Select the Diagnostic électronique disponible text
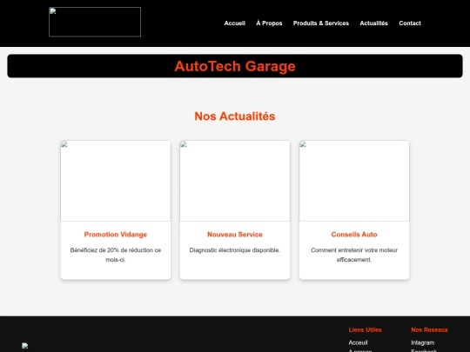The width and height of the screenshot is (470, 352). click(x=235, y=250)
